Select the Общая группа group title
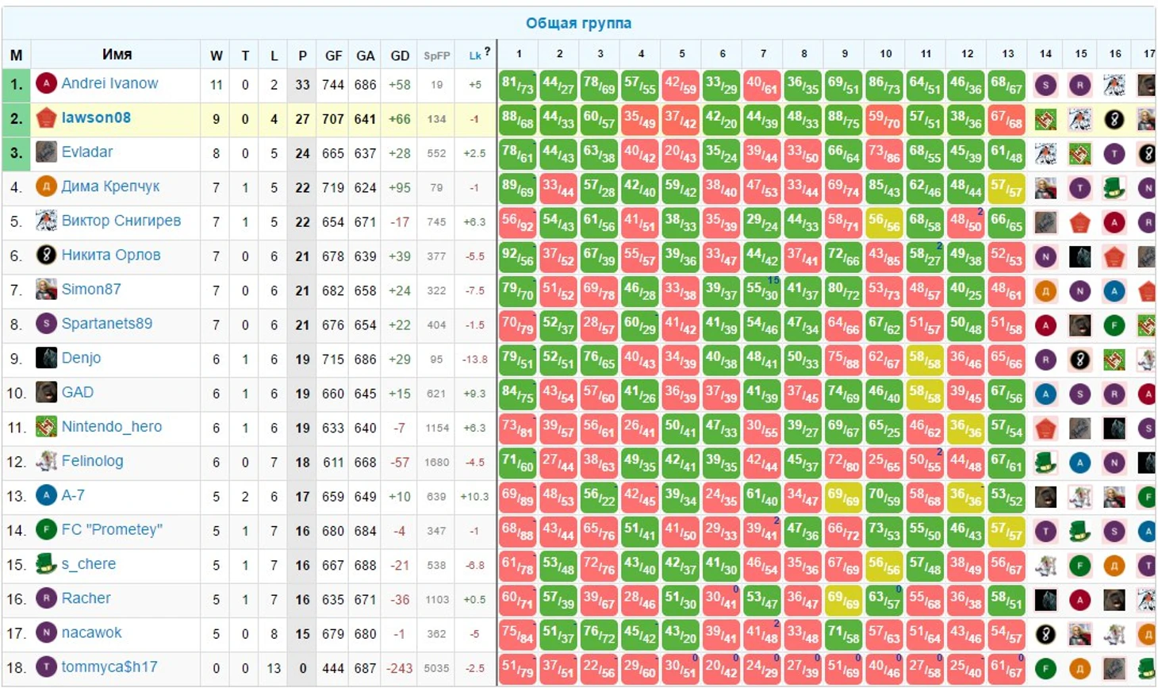The height and width of the screenshot is (688, 1158). point(579,23)
